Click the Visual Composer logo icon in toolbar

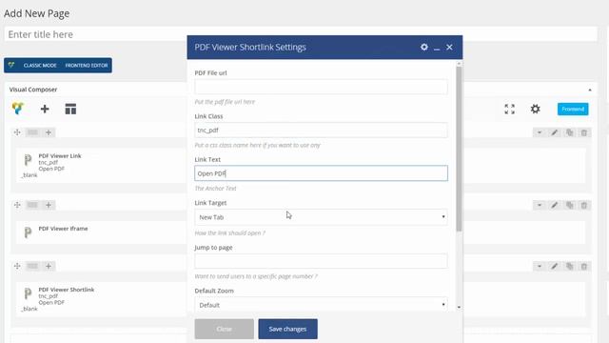[x=17, y=109]
